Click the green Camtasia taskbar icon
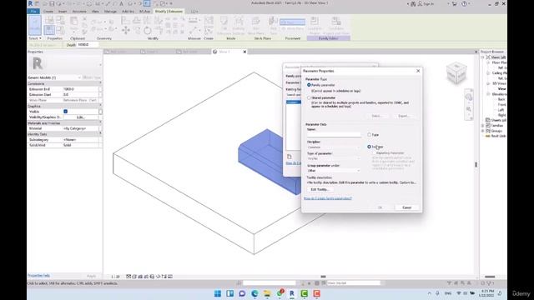The height and width of the screenshot is (300, 534). click(304, 293)
